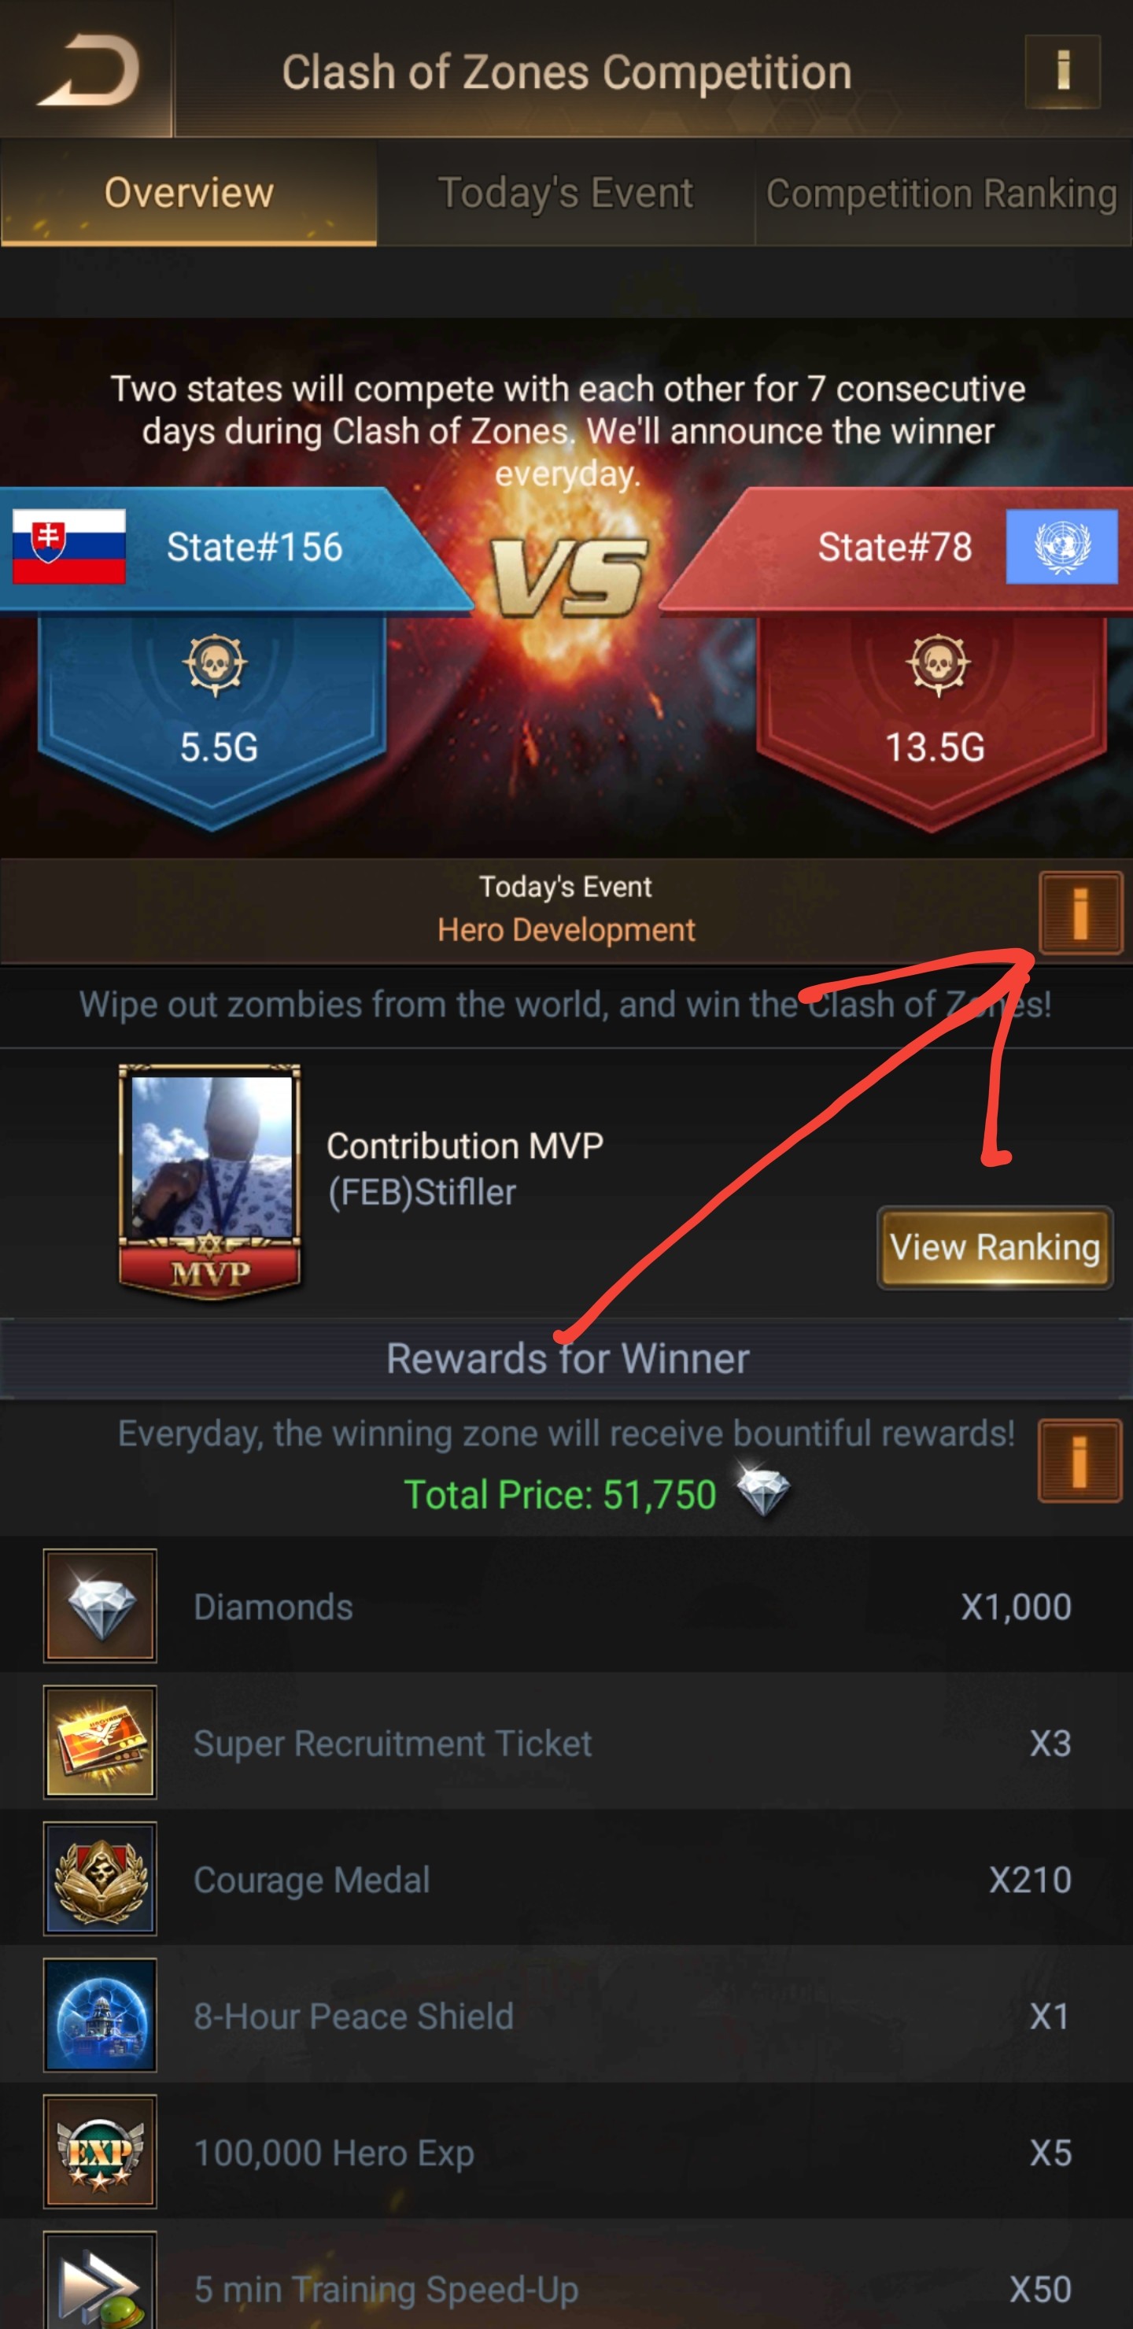This screenshot has height=2329, width=1133.
Task: Click the View Ranking button
Action: pos(995,1248)
